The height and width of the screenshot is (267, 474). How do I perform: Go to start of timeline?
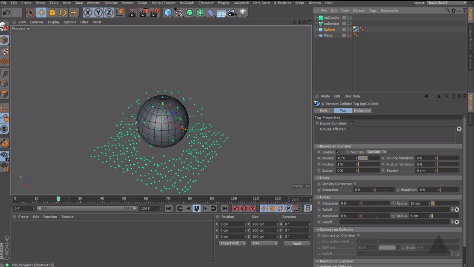(169, 208)
